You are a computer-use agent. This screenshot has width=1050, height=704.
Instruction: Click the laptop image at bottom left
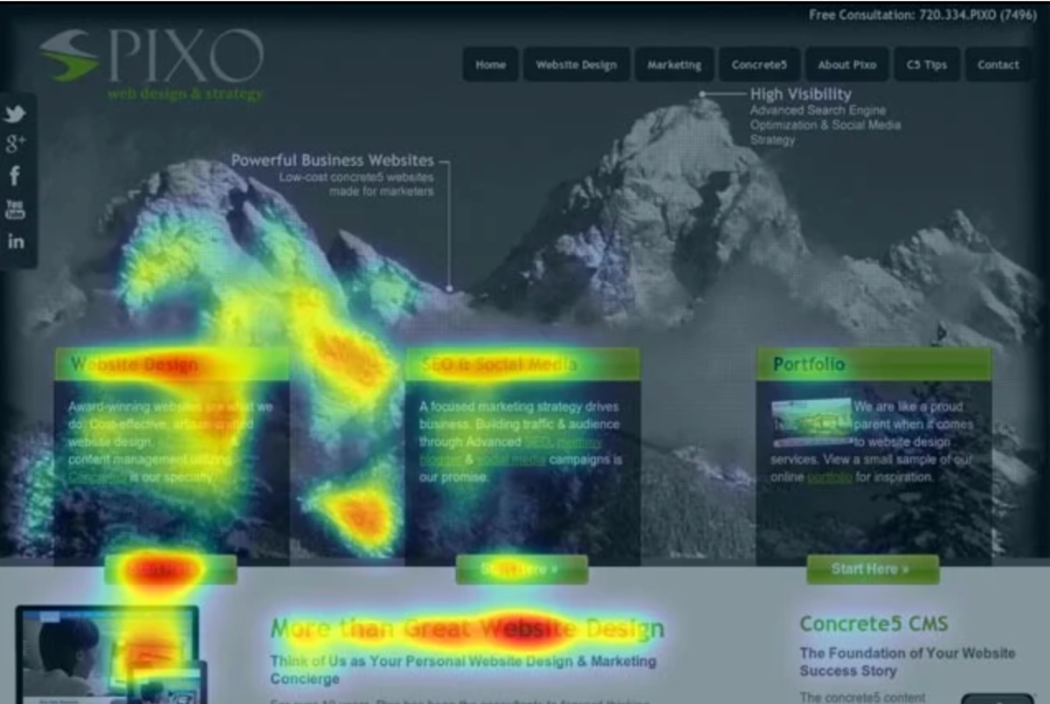105,653
